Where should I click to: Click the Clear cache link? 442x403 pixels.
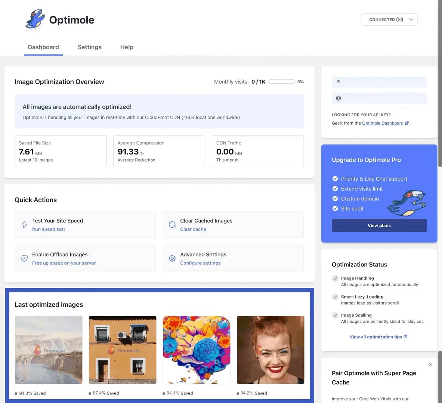click(x=193, y=229)
